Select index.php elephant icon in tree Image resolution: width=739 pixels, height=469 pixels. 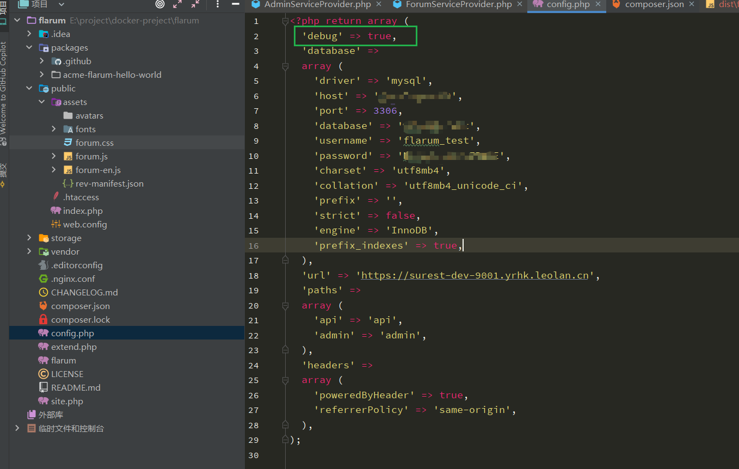coord(56,211)
